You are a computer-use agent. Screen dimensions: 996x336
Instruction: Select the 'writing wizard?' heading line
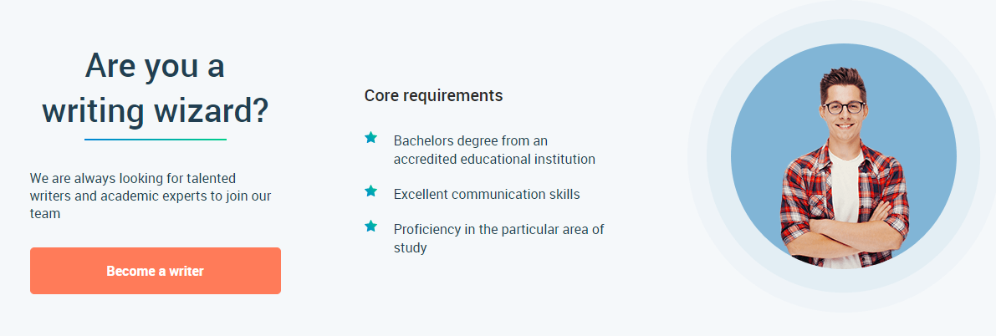pyautogui.click(x=155, y=111)
